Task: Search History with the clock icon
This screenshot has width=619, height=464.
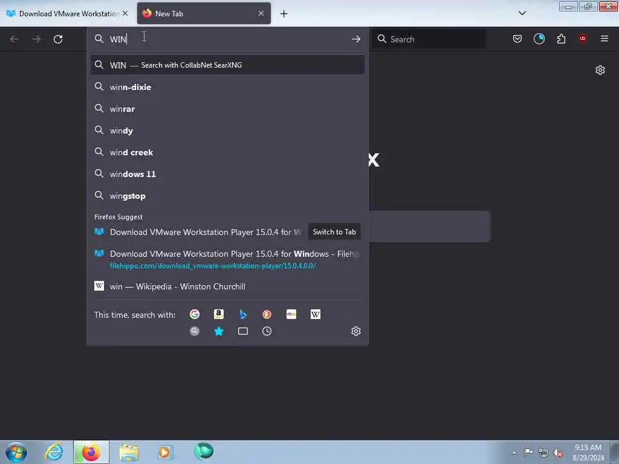Action: click(x=267, y=331)
